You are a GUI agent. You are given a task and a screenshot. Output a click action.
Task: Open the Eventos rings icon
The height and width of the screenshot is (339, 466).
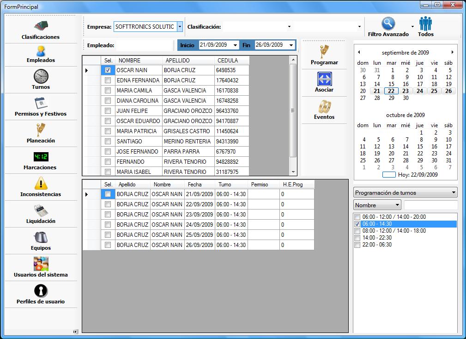coord(324,106)
